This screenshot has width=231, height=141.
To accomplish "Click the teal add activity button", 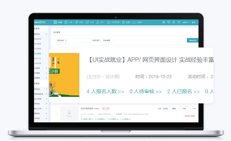I will point(193,40).
